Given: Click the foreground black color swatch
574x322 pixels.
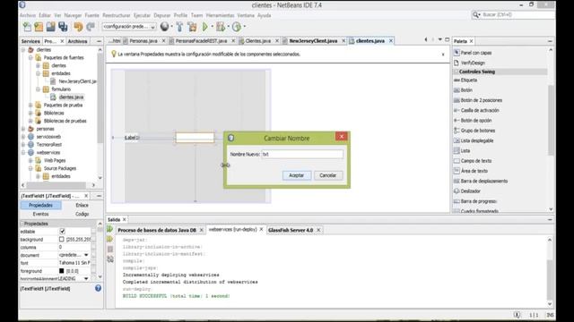Looking at the screenshot, I should 62,271.
